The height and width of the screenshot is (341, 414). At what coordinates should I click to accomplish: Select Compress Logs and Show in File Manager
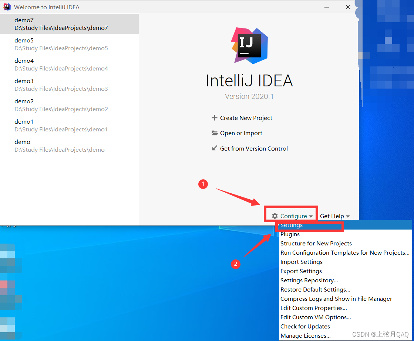click(x=345, y=299)
